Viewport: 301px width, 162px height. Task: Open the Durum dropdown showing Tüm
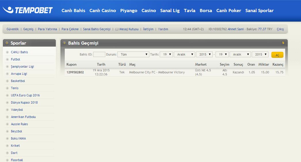coord(133,54)
